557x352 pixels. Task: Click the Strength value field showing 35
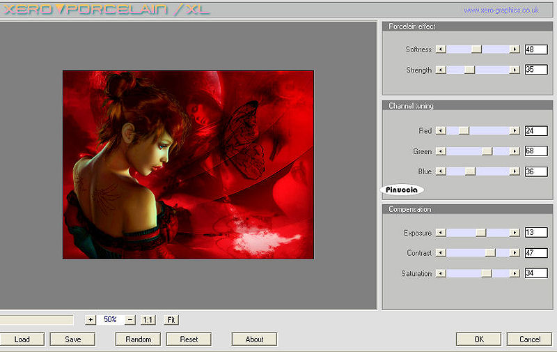tap(536, 69)
